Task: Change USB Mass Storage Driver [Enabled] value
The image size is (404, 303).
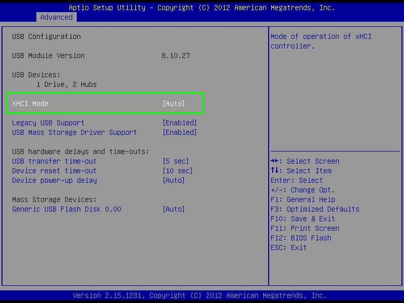Action: (180, 132)
